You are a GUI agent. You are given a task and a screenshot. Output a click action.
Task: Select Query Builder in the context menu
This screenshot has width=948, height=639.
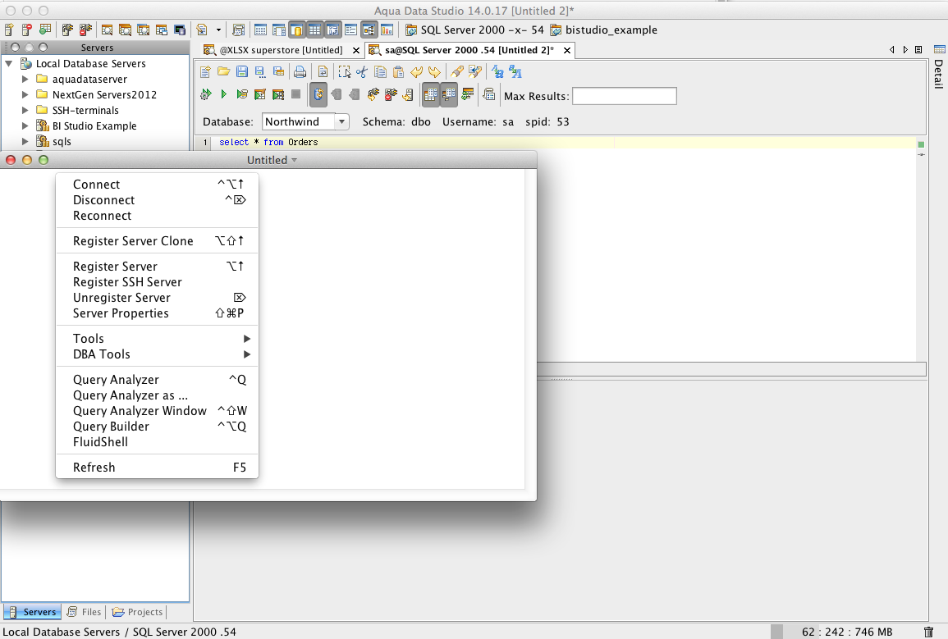pyautogui.click(x=158, y=427)
